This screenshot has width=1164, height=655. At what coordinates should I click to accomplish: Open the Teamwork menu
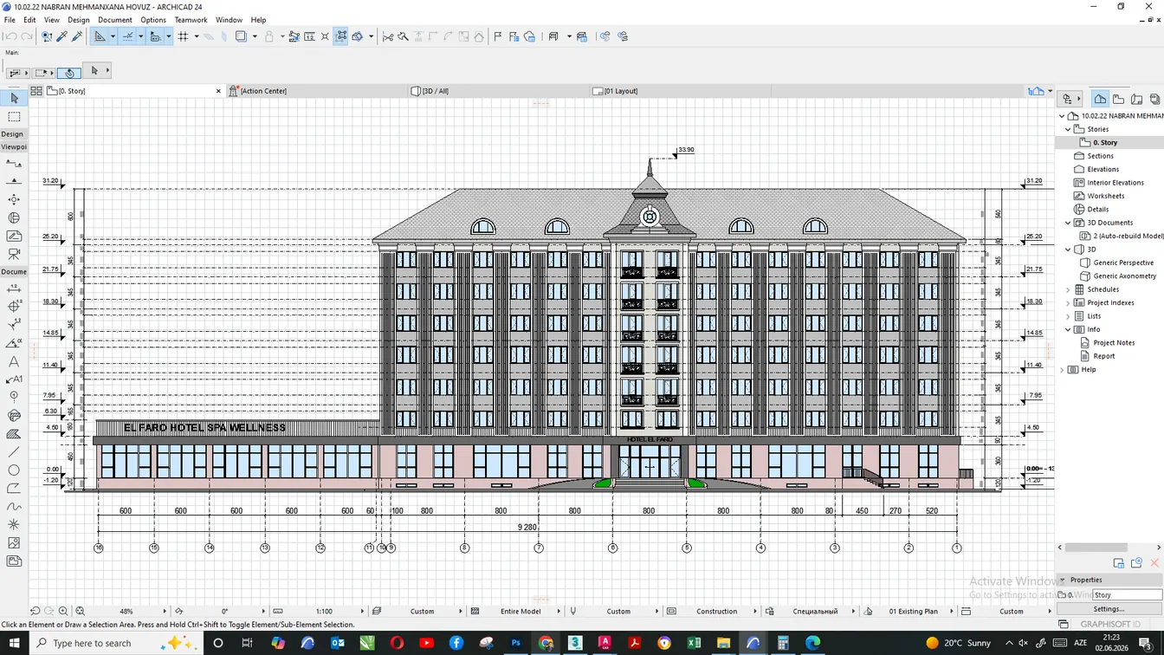coord(191,19)
